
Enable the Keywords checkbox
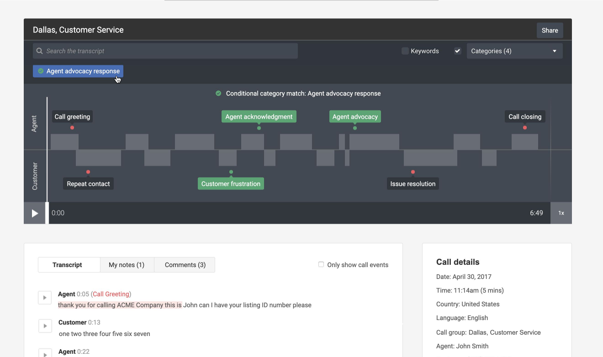coord(405,51)
